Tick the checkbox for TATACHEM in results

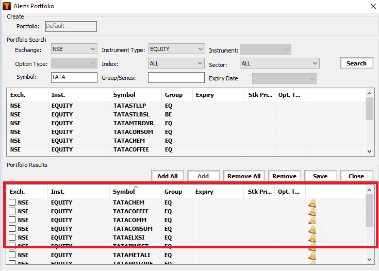[x=12, y=202]
